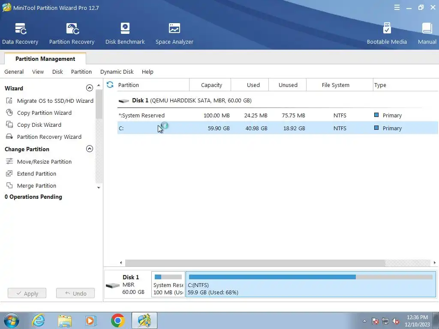Open Google Chrome from taskbar
The height and width of the screenshot is (329, 439).
point(117,320)
